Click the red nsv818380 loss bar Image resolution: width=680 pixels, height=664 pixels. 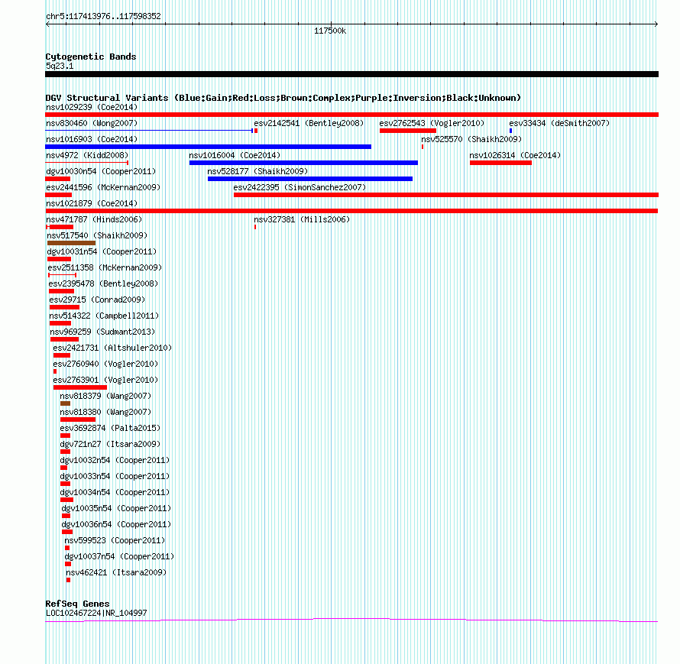[78, 419]
